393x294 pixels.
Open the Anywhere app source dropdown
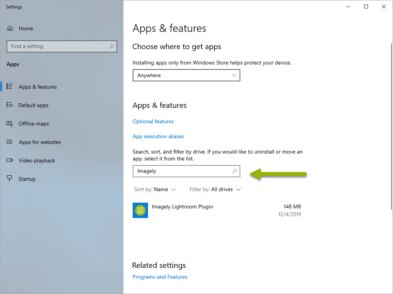point(186,75)
